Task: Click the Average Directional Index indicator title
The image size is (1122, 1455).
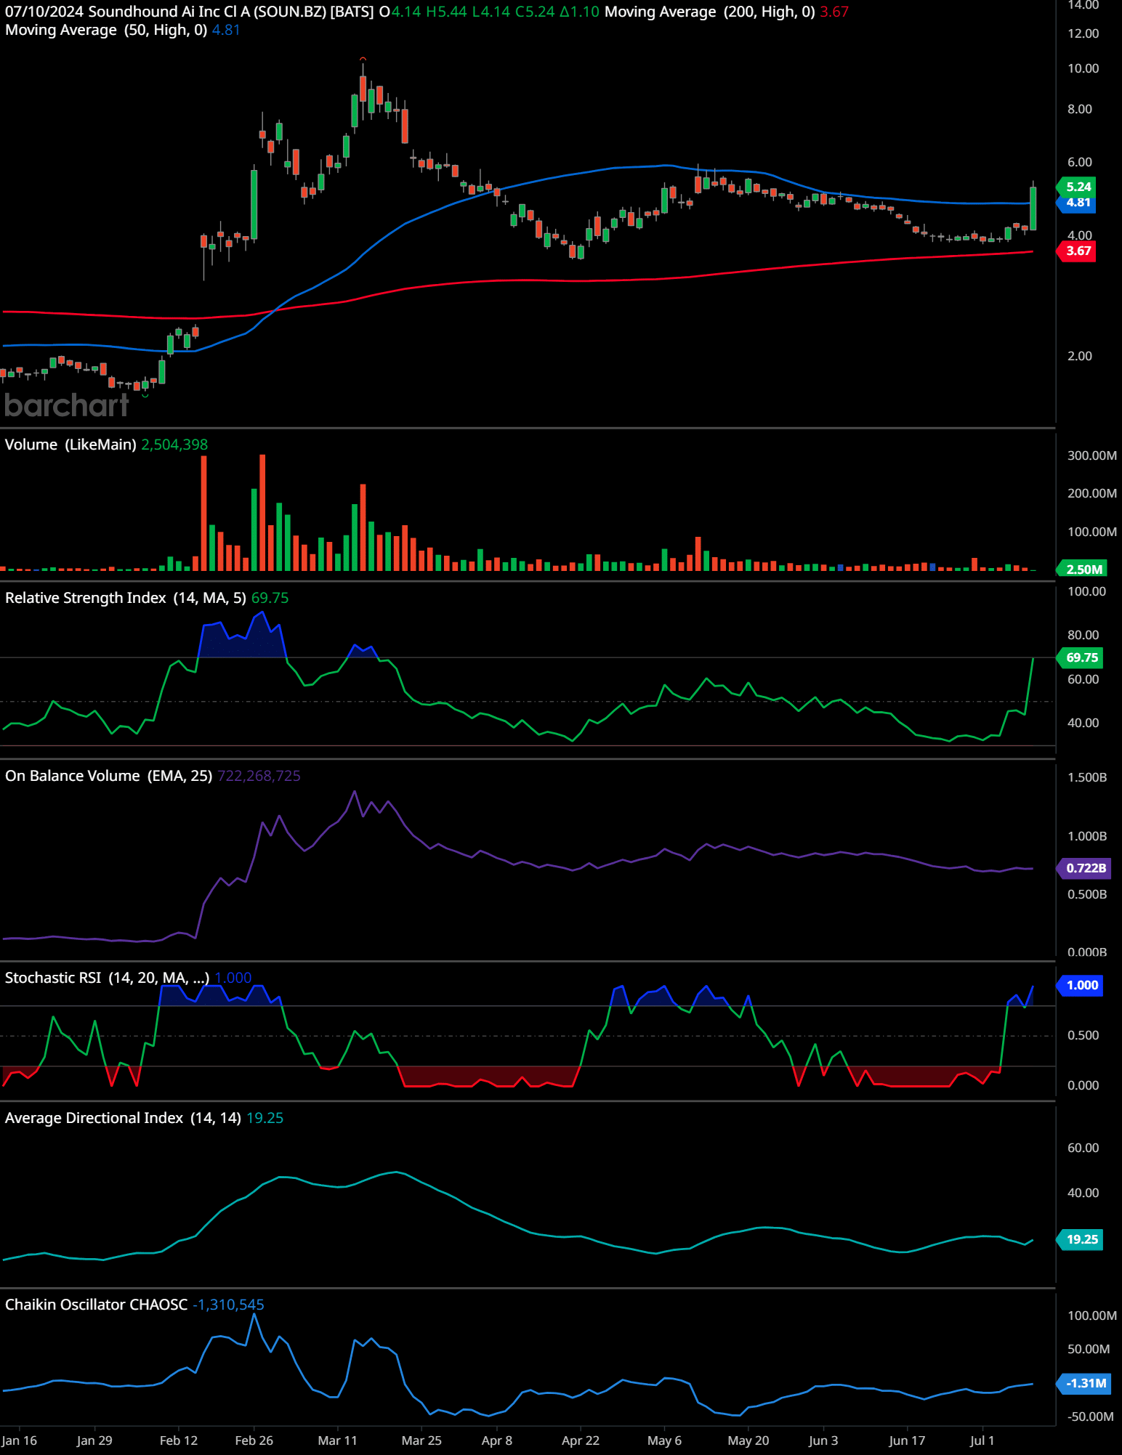Action: 123,1118
